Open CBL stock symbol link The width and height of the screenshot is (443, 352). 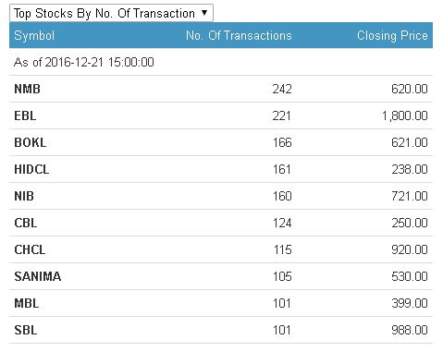(x=26, y=223)
